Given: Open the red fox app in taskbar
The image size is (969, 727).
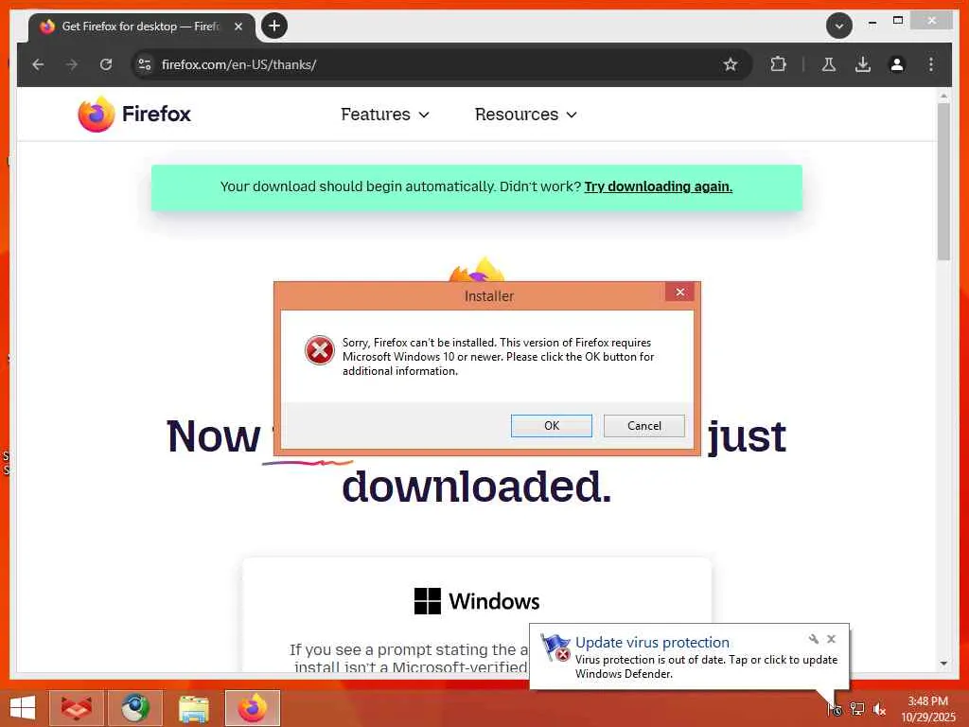Looking at the screenshot, I should (76, 708).
